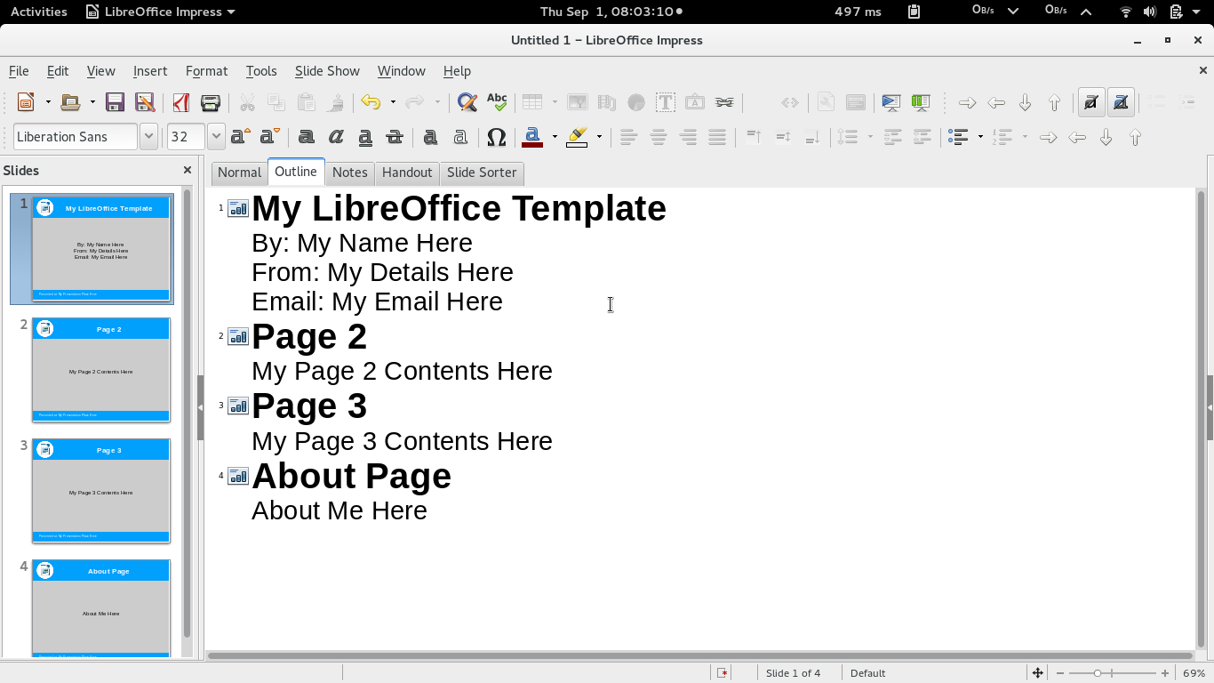This screenshot has width=1214, height=683.
Task: Print the presentation with the printer icon
Action: click(211, 102)
